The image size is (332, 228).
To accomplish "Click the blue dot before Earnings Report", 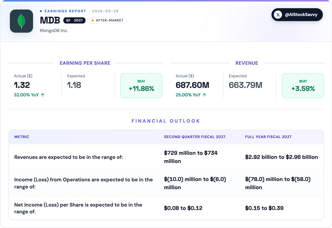I will [x=41, y=11].
